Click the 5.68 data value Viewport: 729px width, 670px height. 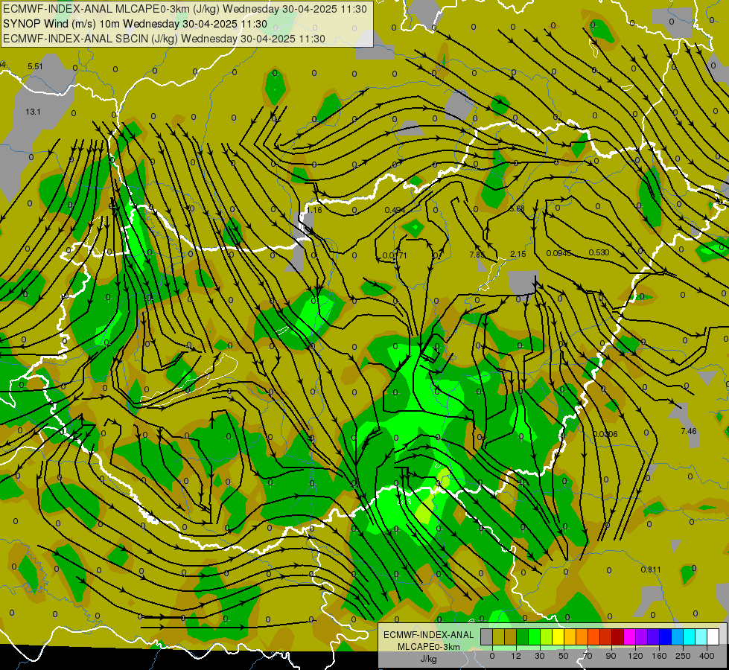pos(517,208)
